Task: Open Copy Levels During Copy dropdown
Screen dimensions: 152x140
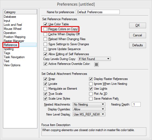Action: tap(94, 59)
